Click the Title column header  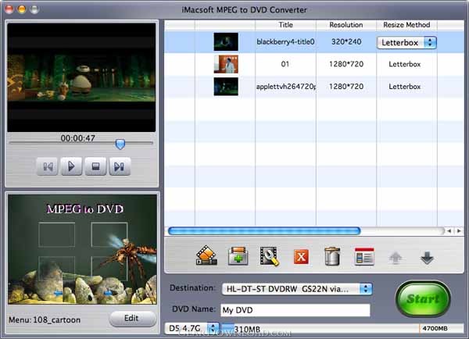pos(285,25)
